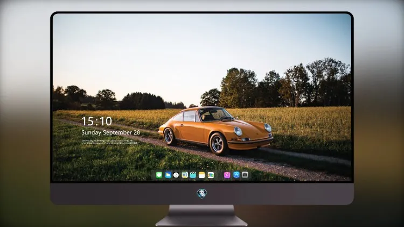Open the yellow Notes app in dock
404x227 pixels.
coord(202,175)
